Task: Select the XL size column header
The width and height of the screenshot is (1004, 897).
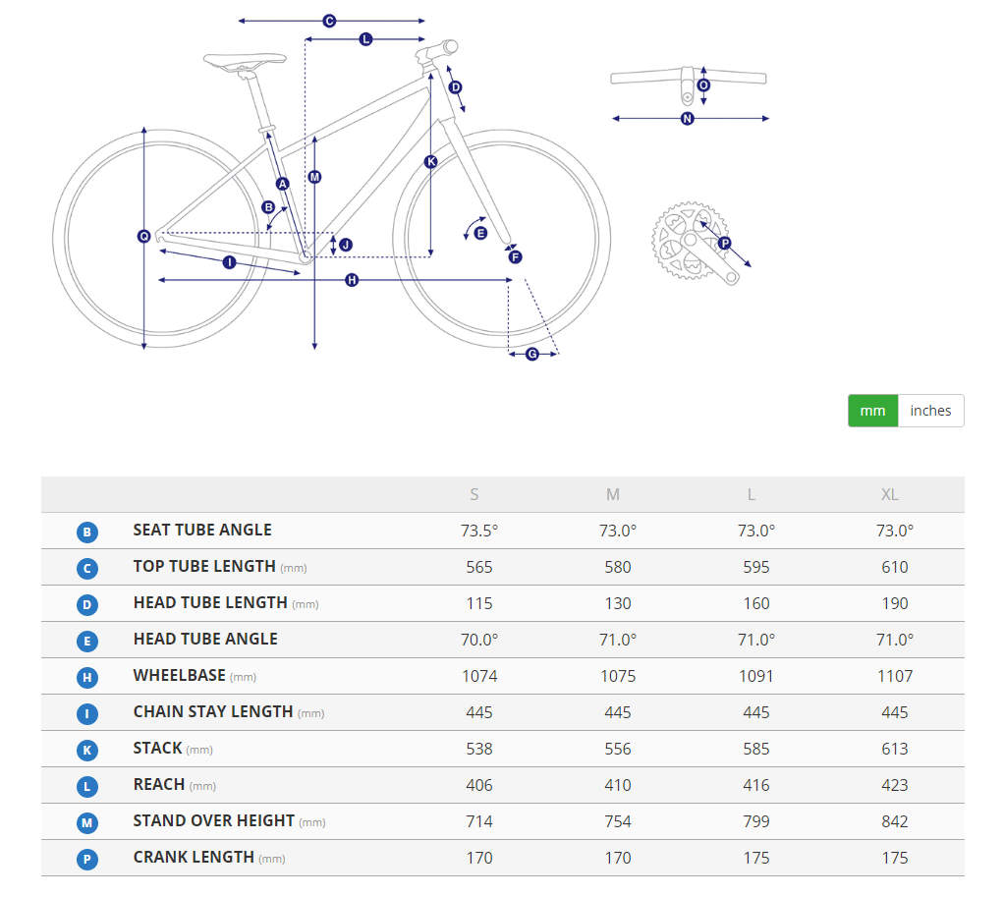Action: tap(889, 495)
